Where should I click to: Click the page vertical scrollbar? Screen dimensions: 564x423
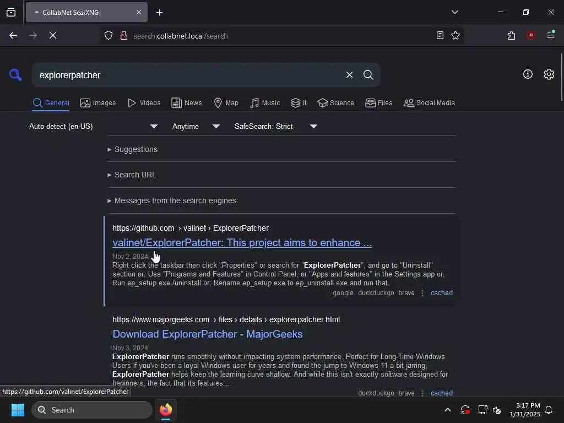point(561,77)
